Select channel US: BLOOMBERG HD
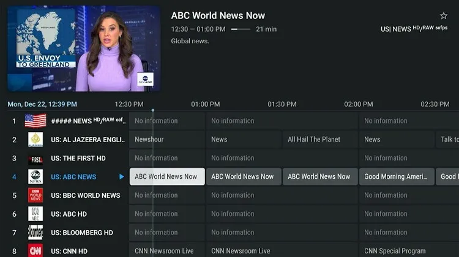Viewport: 459px width, 257px height. point(82,233)
